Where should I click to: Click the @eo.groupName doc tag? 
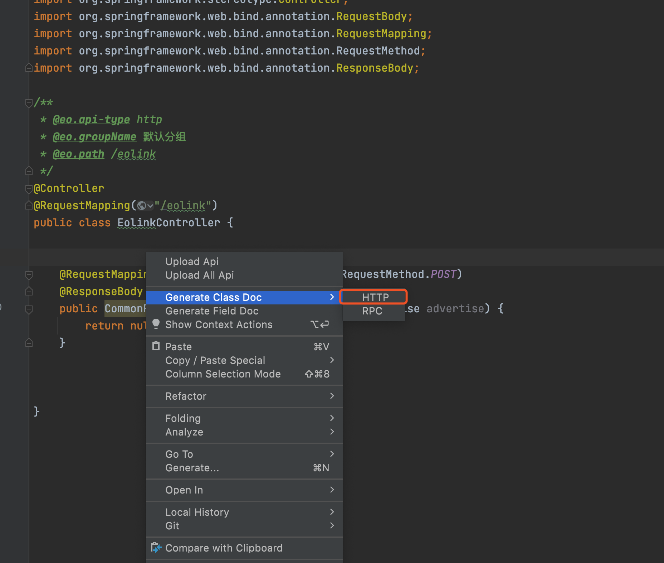click(94, 137)
